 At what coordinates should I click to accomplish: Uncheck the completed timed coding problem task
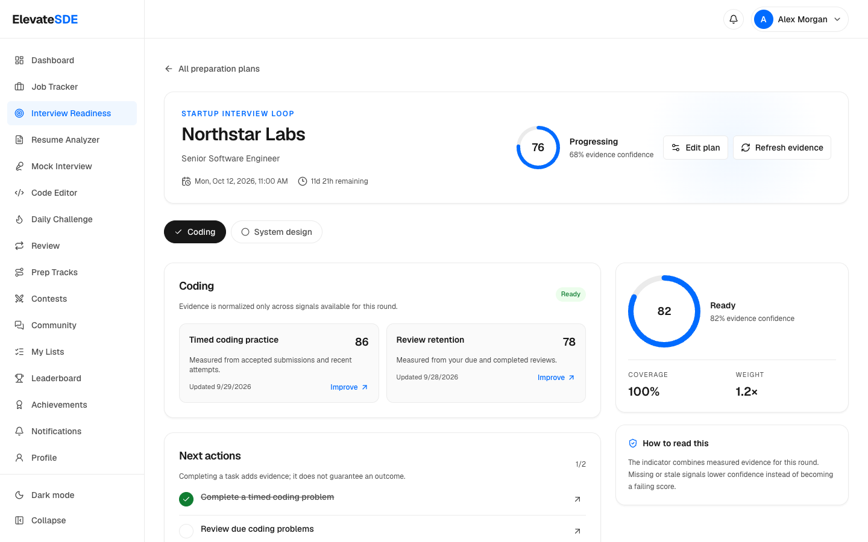click(x=186, y=499)
